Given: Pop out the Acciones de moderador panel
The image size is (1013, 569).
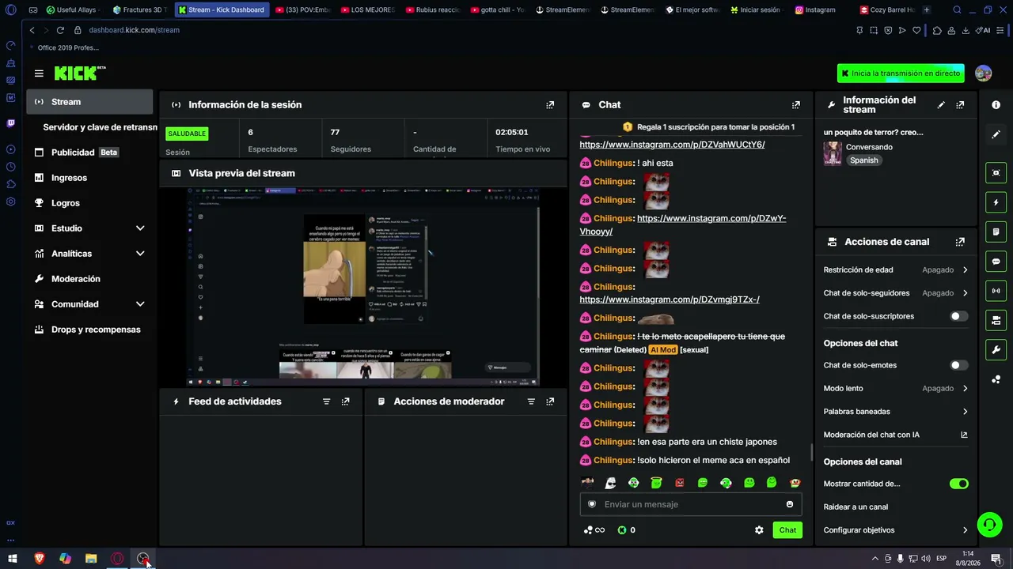Looking at the screenshot, I should click(x=550, y=401).
